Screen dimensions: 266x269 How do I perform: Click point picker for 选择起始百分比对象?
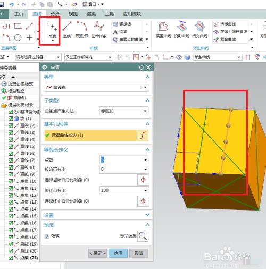(143, 180)
